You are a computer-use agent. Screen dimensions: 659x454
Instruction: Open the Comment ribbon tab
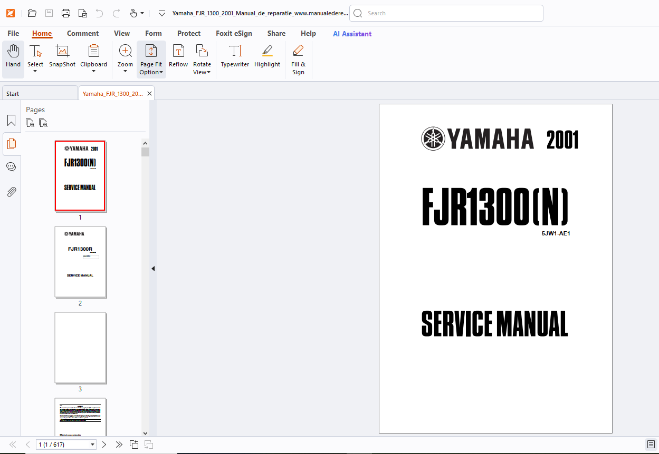pyautogui.click(x=83, y=33)
